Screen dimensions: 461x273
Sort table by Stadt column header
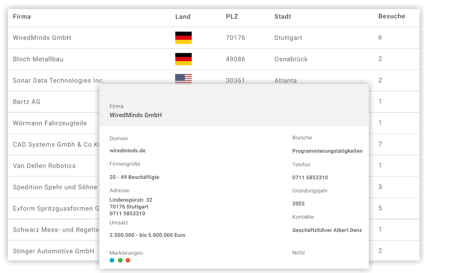click(283, 17)
